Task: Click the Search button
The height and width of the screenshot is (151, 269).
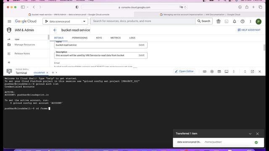Action: pos(204,21)
